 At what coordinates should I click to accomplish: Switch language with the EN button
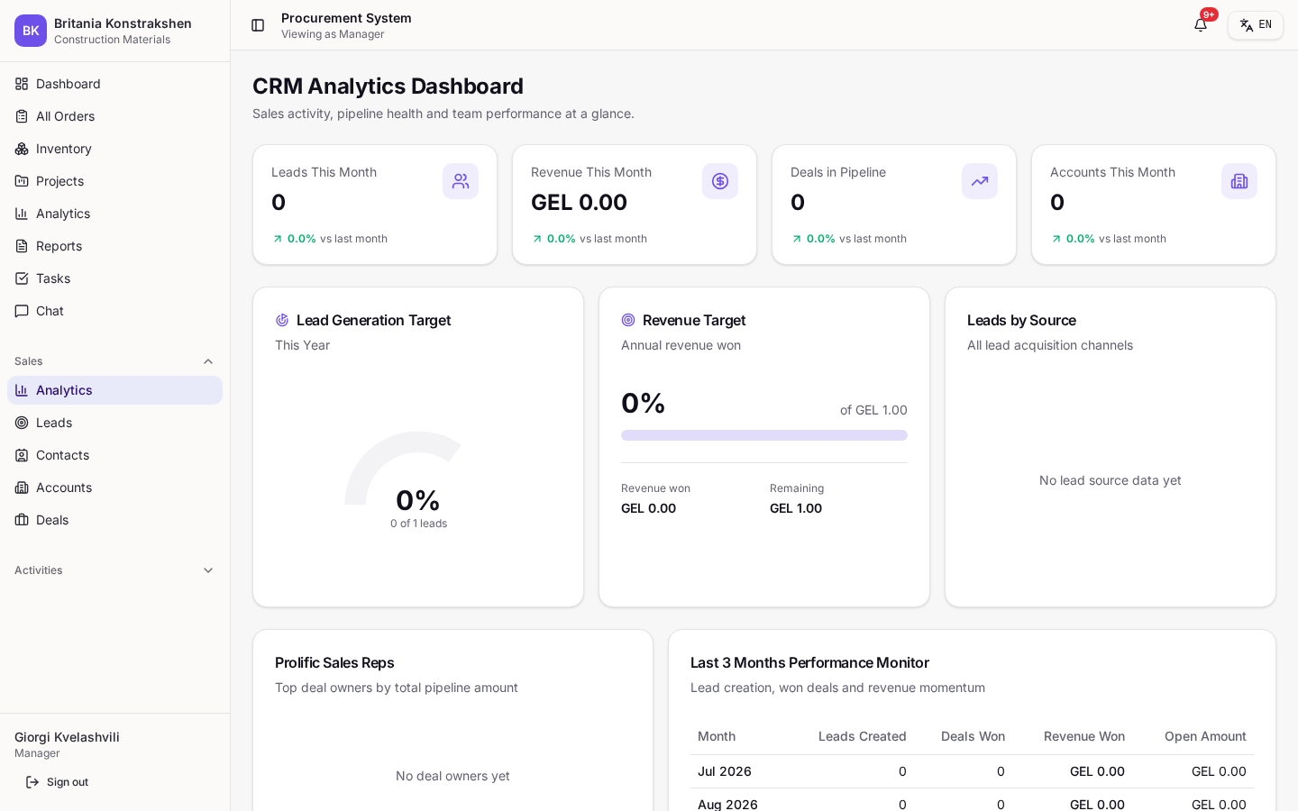[1256, 25]
